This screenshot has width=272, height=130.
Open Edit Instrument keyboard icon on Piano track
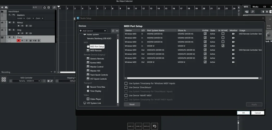tap(30, 41)
